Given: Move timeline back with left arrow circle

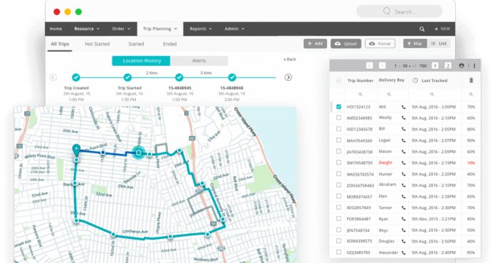Looking at the screenshot, I should point(53,77).
